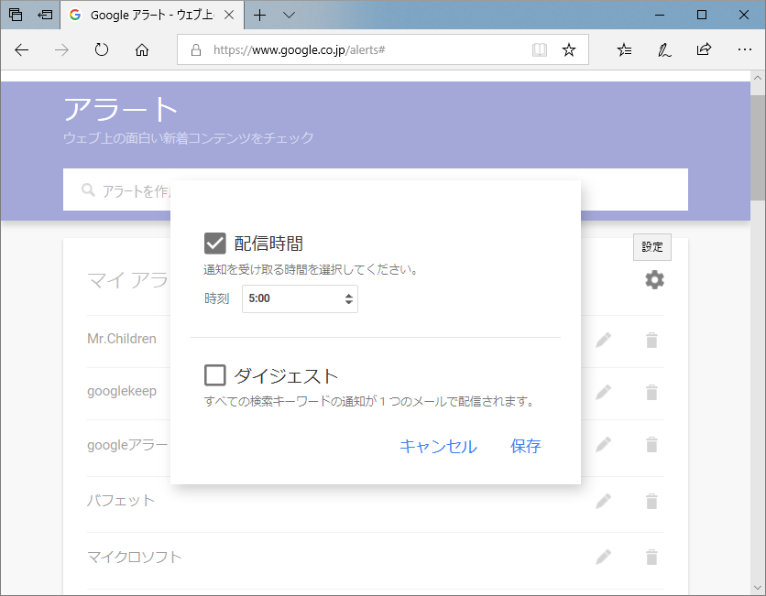Select the Mr.Children alert text

point(122,339)
